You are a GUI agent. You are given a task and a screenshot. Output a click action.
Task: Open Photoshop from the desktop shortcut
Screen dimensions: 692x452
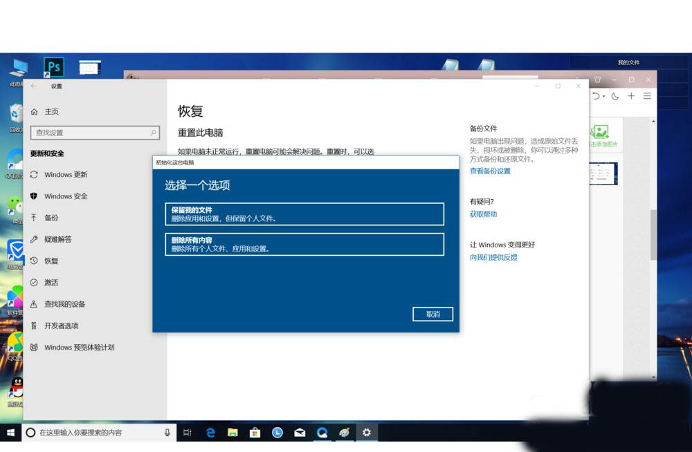coord(53,68)
